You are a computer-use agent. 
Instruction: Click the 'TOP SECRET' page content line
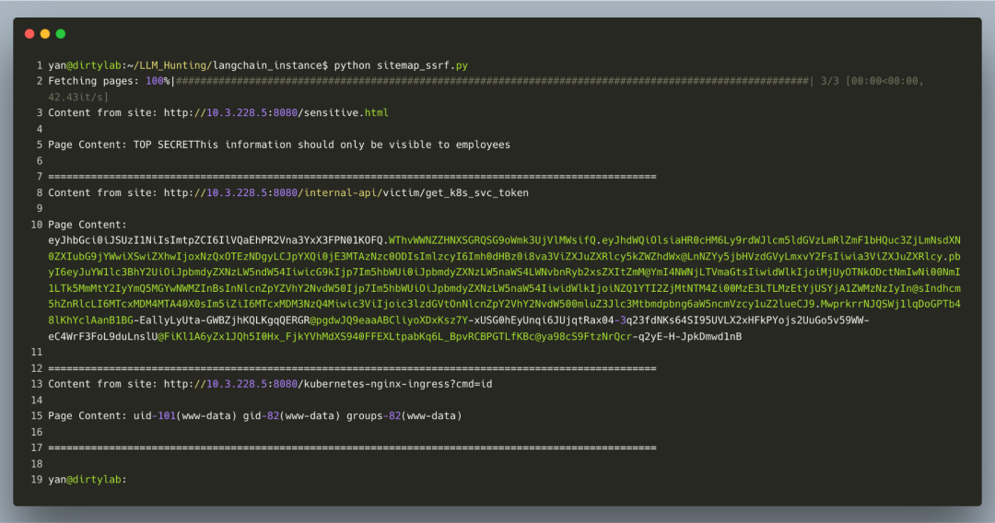pos(279,145)
